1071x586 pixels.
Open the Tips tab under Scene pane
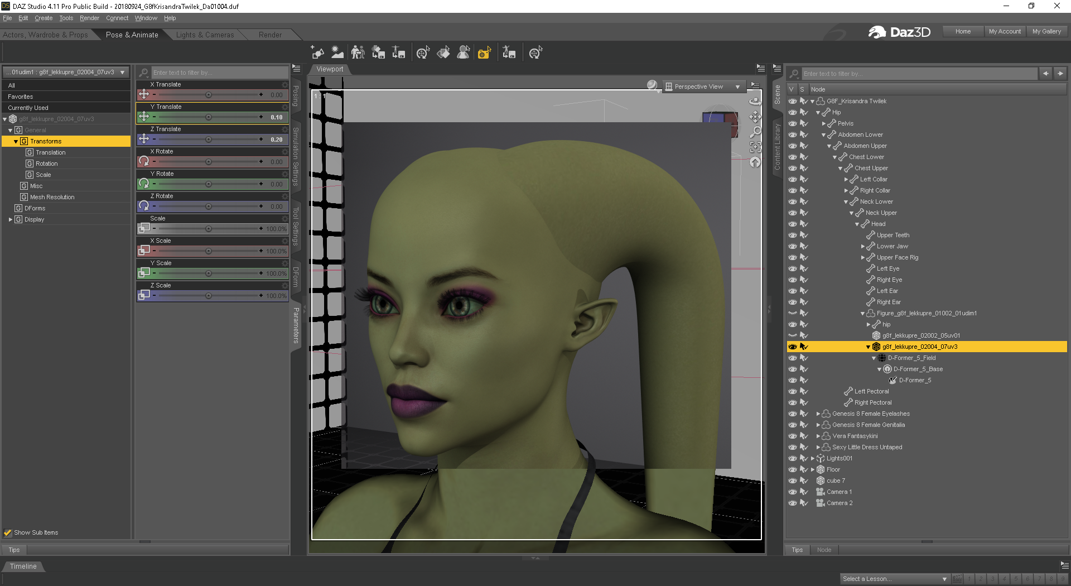point(797,550)
